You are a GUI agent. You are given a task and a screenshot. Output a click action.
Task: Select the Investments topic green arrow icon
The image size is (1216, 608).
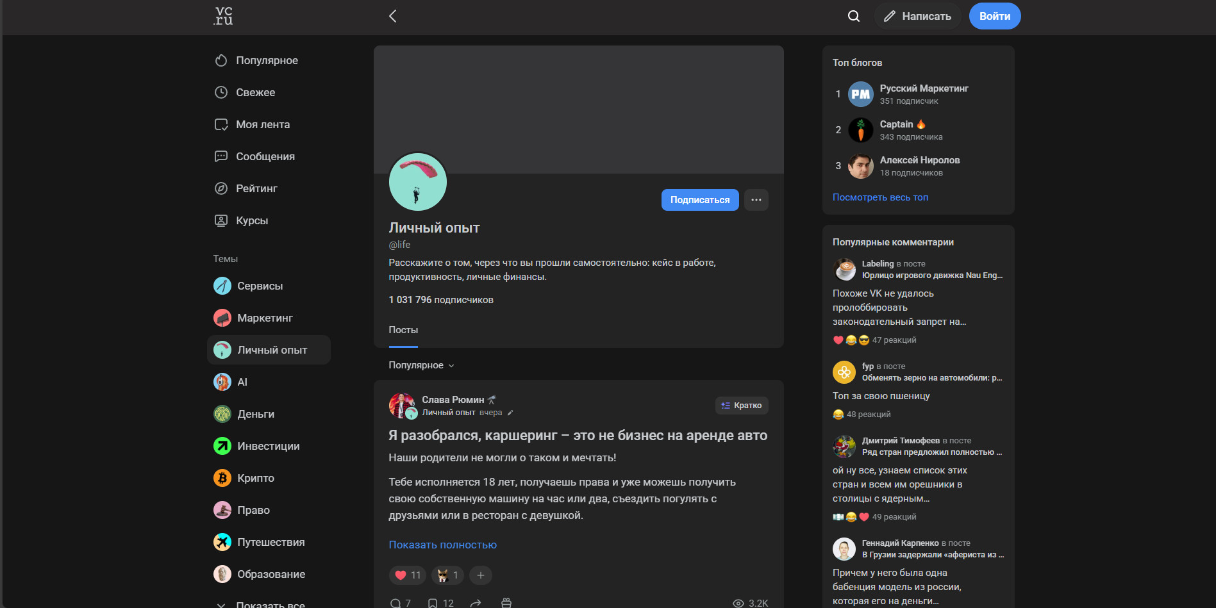pos(222,446)
